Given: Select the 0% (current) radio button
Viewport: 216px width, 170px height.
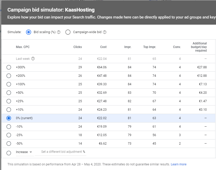Looking at the screenshot, I should 9,118.
